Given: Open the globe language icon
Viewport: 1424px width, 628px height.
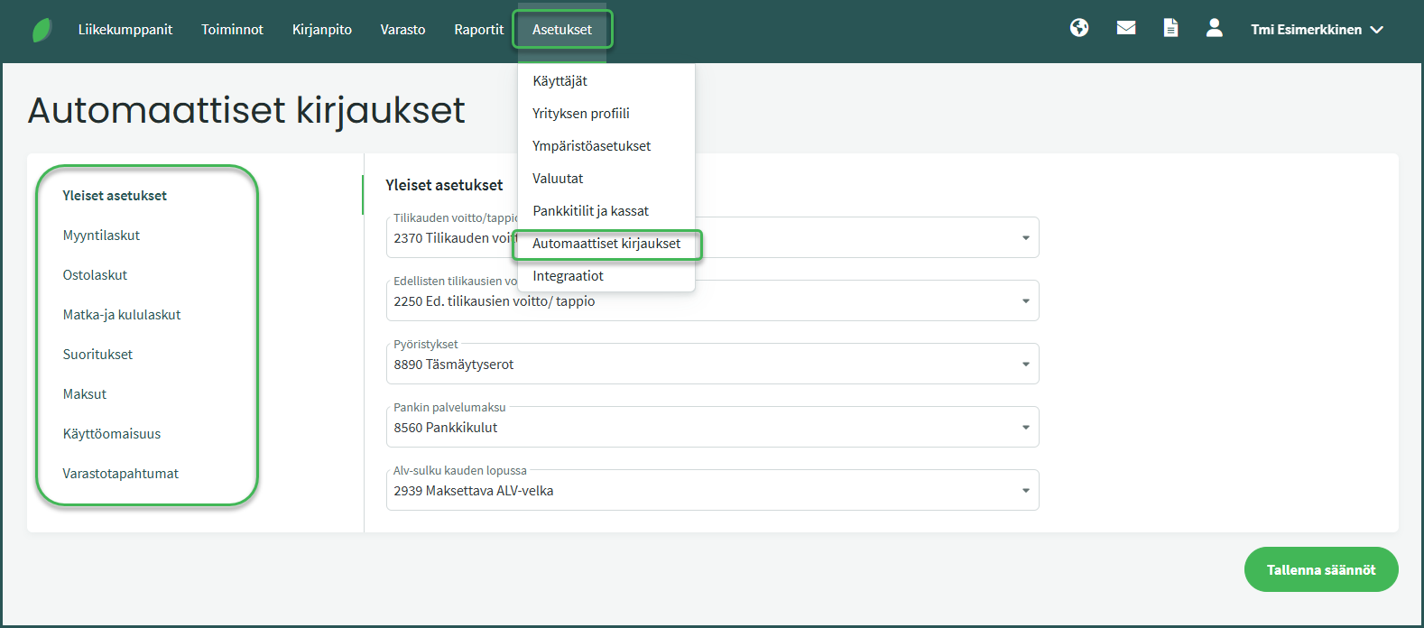Looking at the screenshot, I should pyautogui.click(x=1079, y=29).
